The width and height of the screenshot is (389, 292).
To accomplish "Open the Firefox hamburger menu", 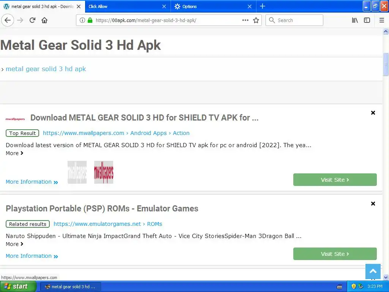I will tap(381, 21).
